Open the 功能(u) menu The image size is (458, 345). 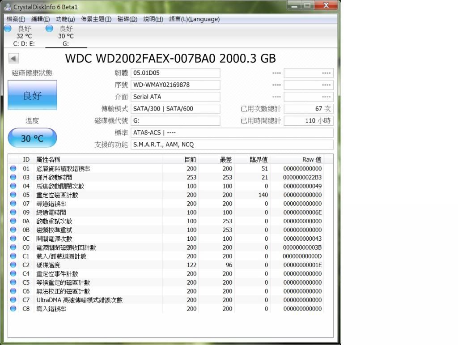click(x=65, y=19)
